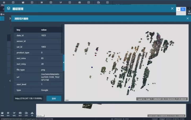The image size is (191, 120).
Task: Select the product_type row key
Action: click(23, 53)
